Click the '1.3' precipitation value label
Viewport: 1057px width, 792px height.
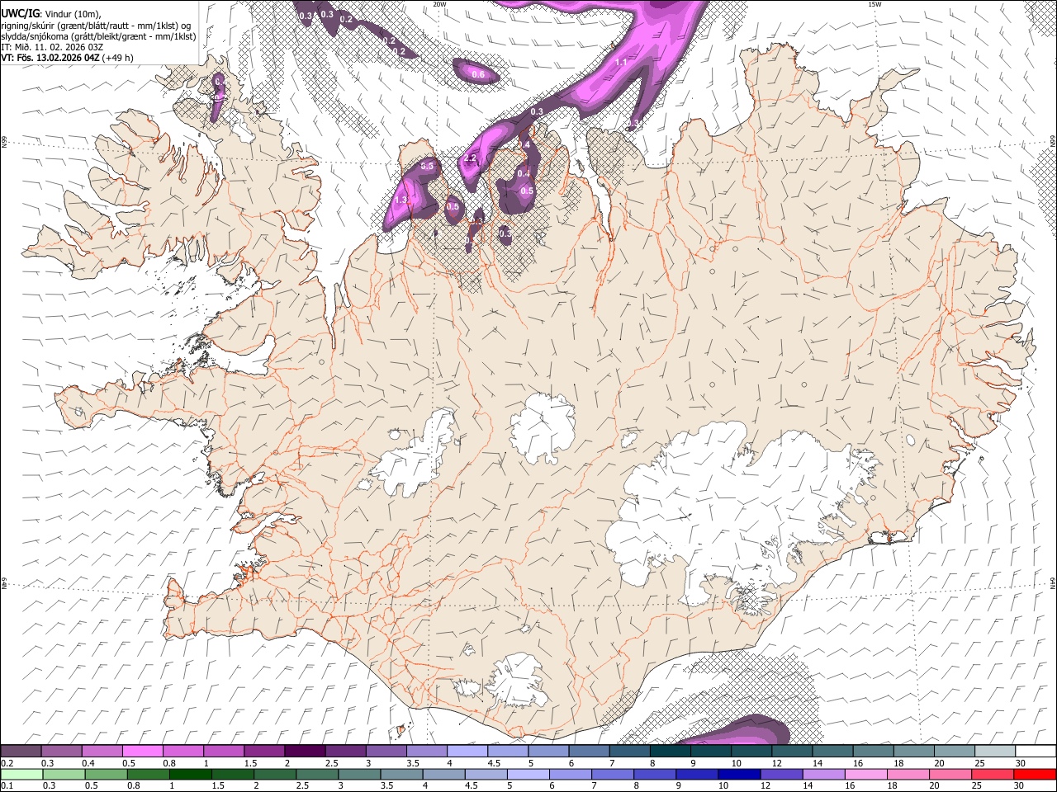pyautogui.click(x=402, y=200)
